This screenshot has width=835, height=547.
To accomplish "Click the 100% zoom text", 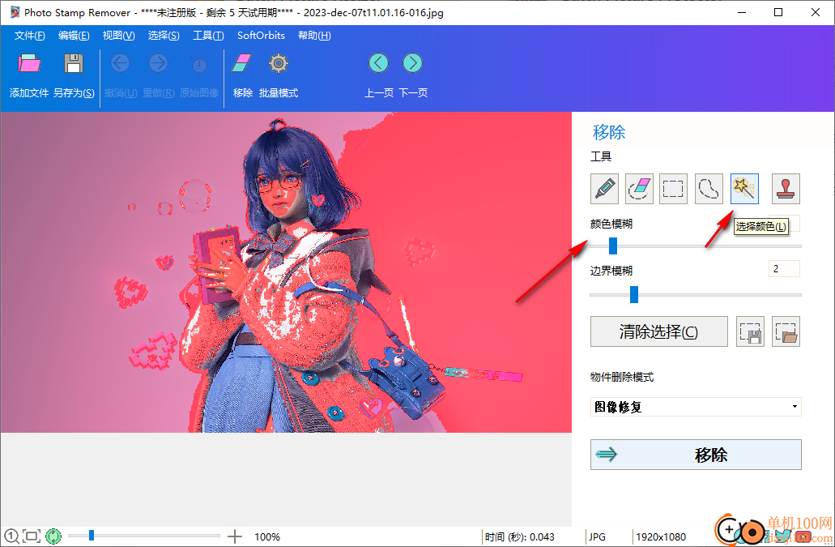I will tap(267, 537).
